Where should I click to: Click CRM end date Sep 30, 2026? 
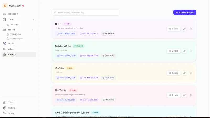89,33
